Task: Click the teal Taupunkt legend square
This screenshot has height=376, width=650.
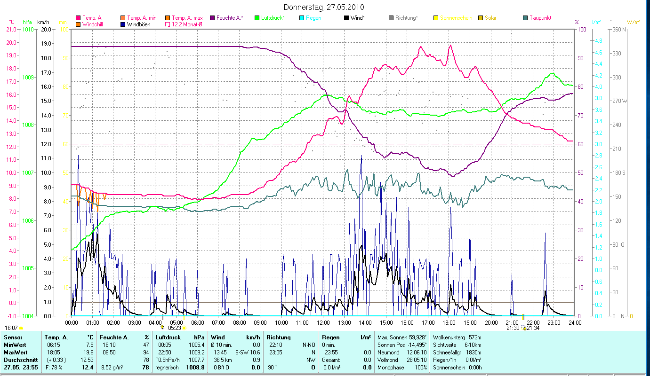Action: pyautogui.click(x=525, y=18)
